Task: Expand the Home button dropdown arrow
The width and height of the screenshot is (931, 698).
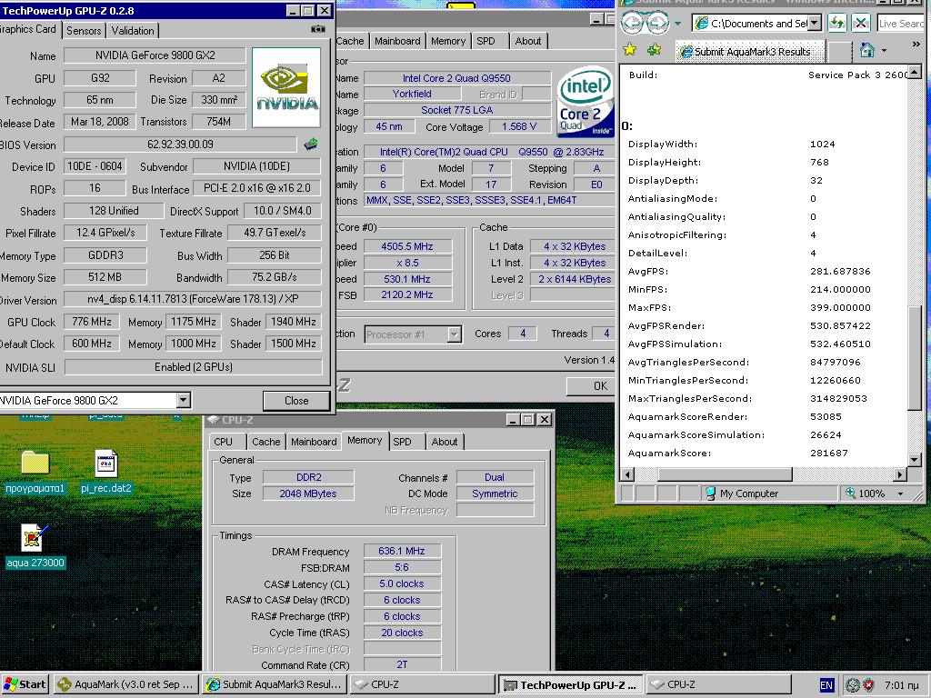Action: point(884,51)
